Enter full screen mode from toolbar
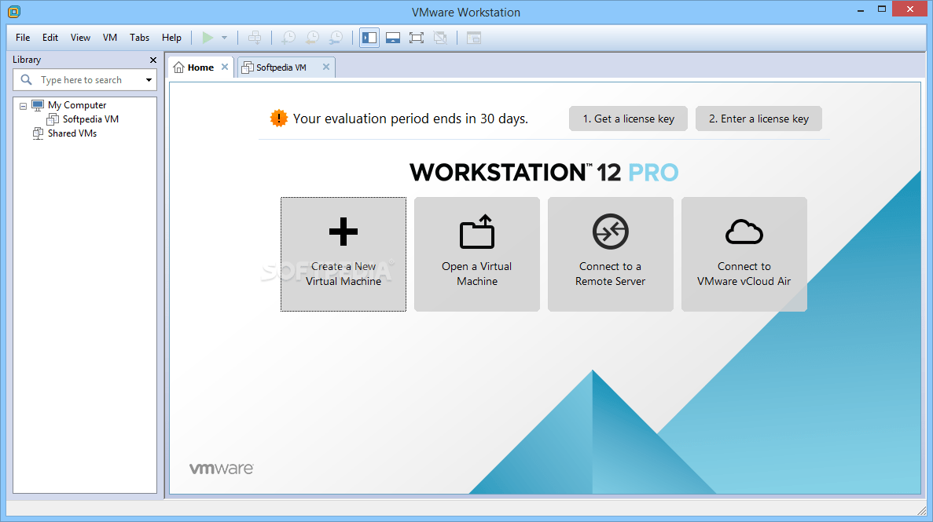The height and width of the screenshot is (522, 933). [x=417, y=38]
